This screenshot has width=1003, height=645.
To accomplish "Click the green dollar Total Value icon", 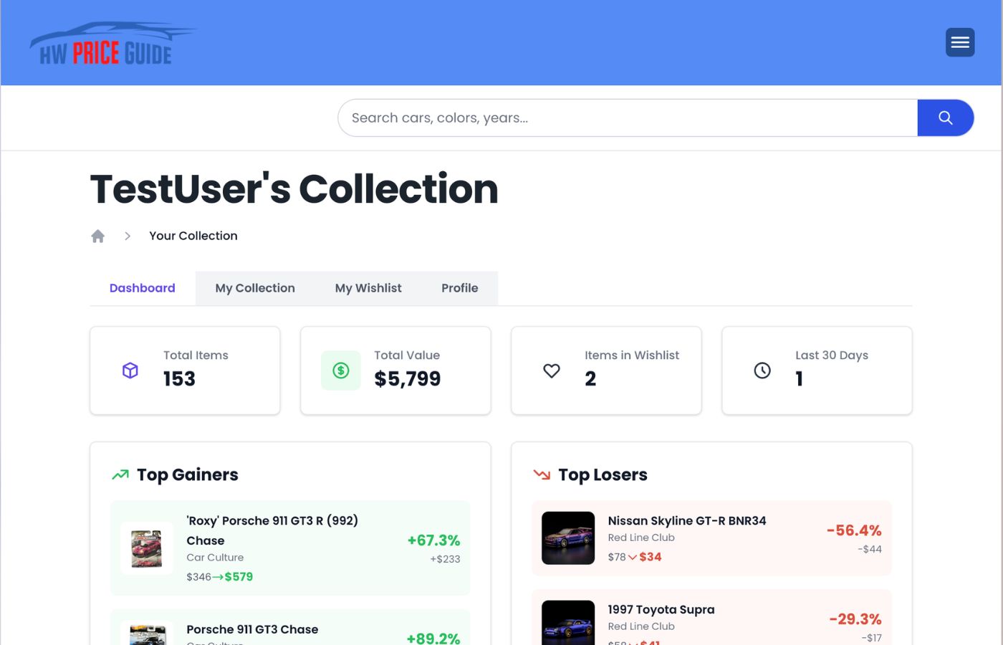I will (341, 371).
